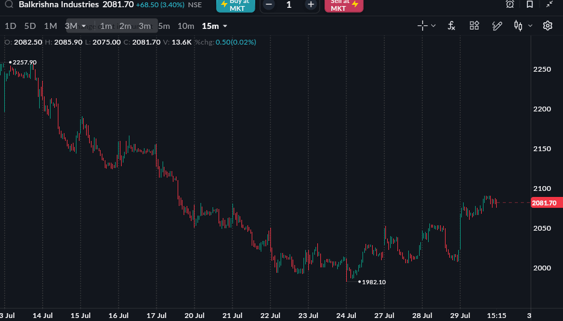
Task: Increase quantity with plus button
Action: point(311,5)
